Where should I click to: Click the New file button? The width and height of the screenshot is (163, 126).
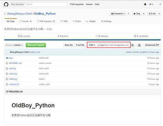pos(69,45)
